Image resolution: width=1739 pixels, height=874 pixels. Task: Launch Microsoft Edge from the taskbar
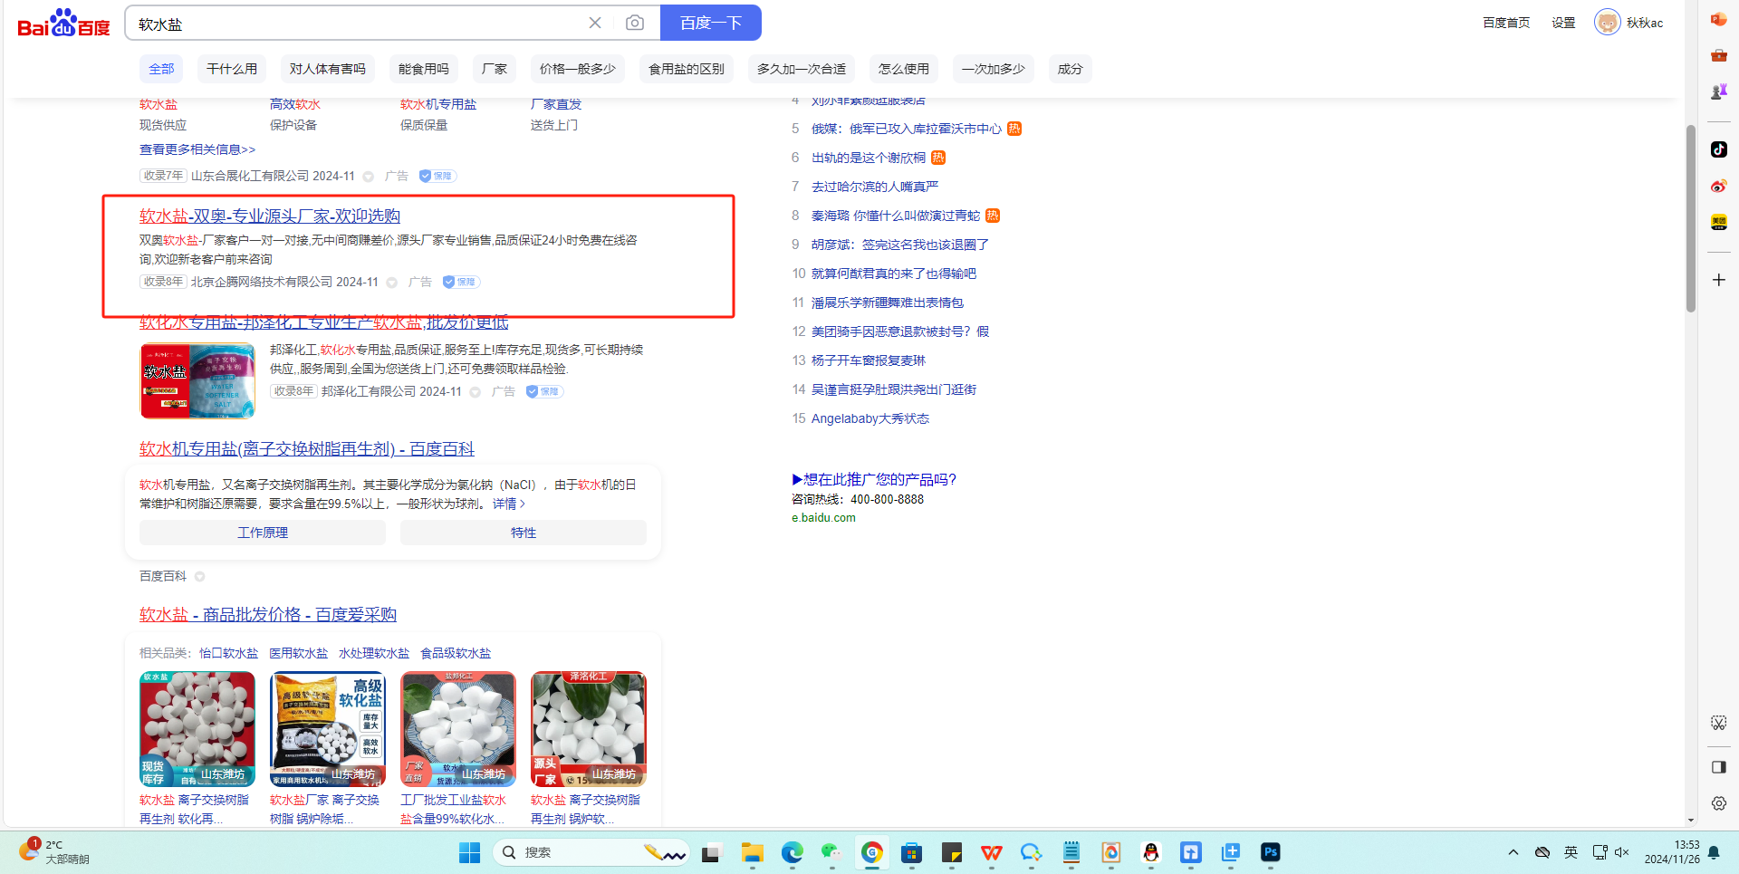coord(793,852)
